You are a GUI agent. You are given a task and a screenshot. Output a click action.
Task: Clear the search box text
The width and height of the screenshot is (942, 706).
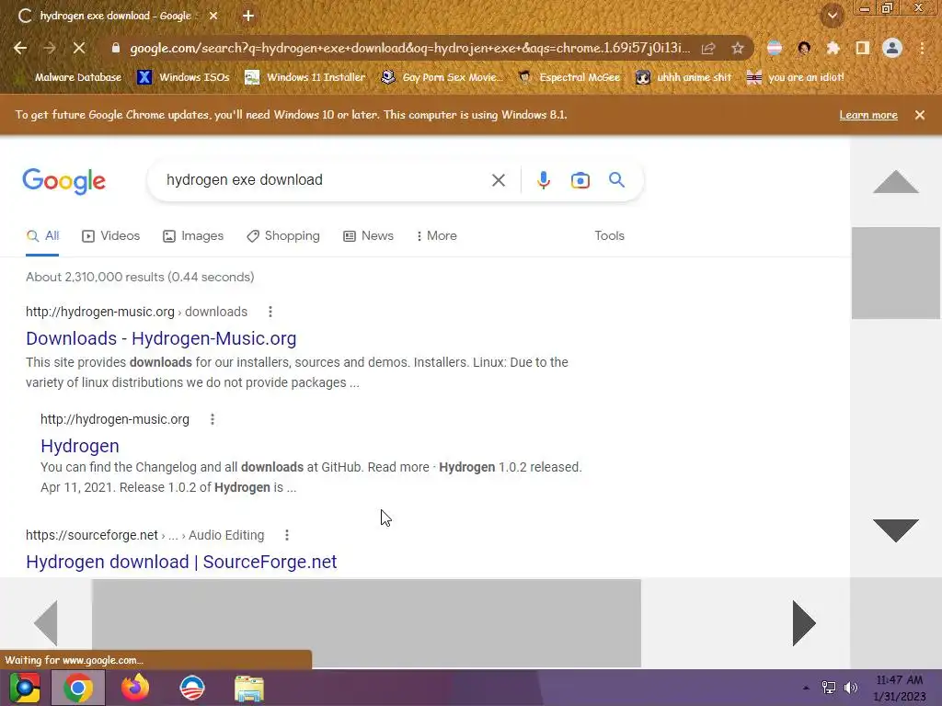tap(498, 180)
